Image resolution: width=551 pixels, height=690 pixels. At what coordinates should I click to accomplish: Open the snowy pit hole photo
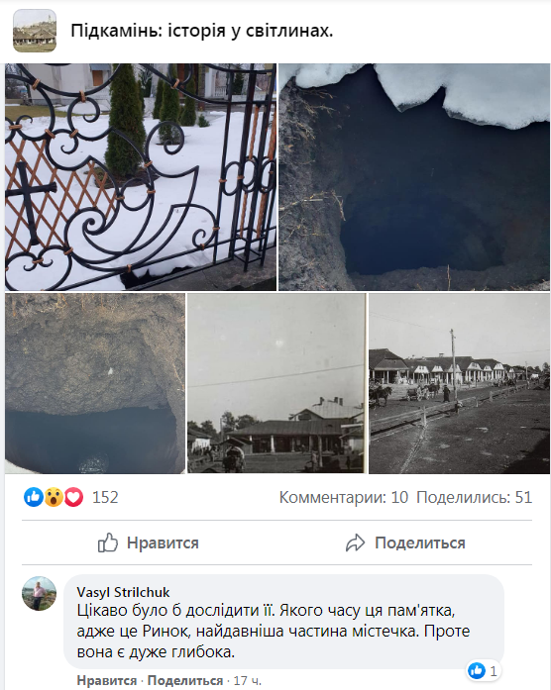(414, 177)
